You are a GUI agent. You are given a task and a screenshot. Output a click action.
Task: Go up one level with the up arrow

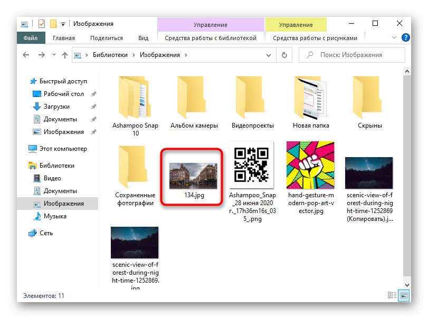(65, 55)
